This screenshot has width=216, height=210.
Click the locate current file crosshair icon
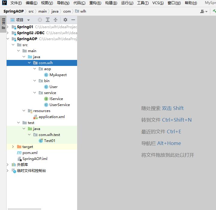coord(40,20)
